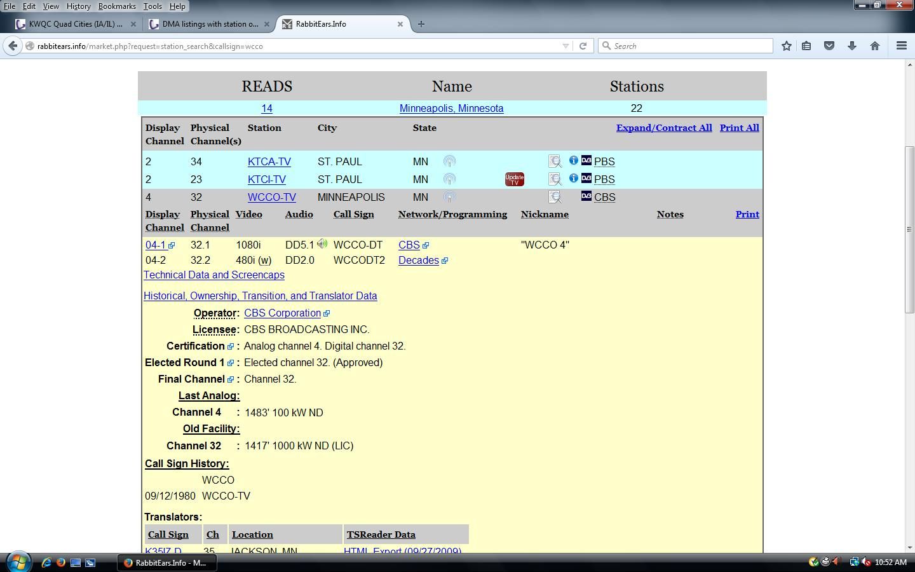Image resolution: width=915 pixels, height=572 pixels.
Task: Switch to the KWQC Quad Cities tab
Action: 76,24
